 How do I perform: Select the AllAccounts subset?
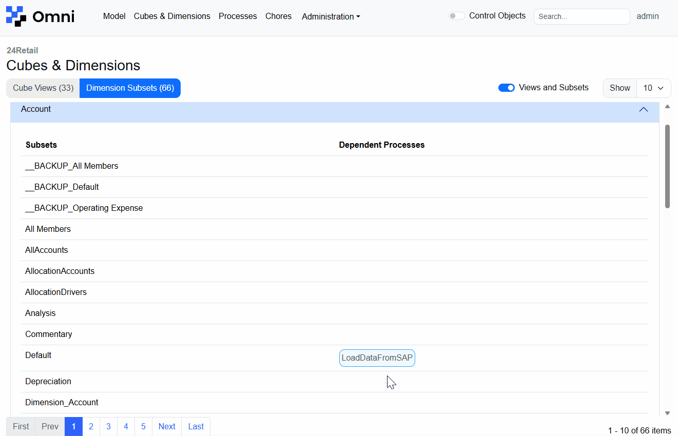[47, 250]
